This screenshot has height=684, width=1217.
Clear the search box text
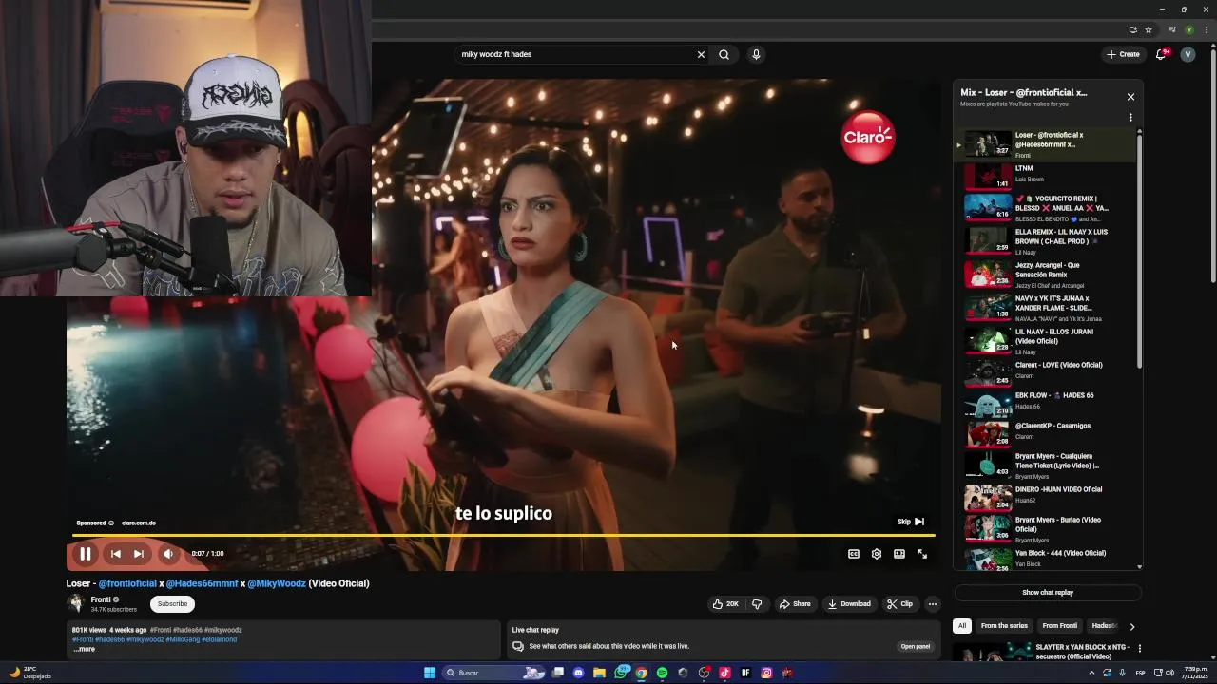(x=701, y=54)
